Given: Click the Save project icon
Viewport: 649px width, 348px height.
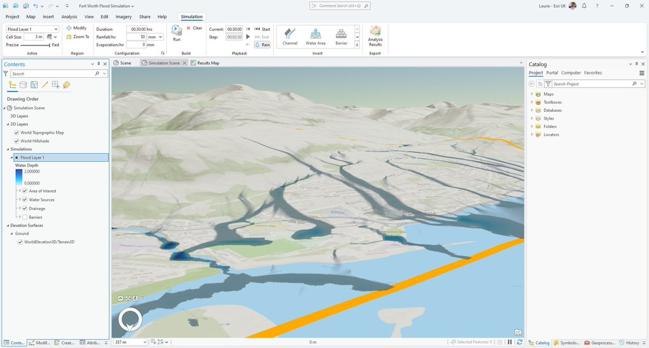Looking at the screenshot, I should (25, 6).
